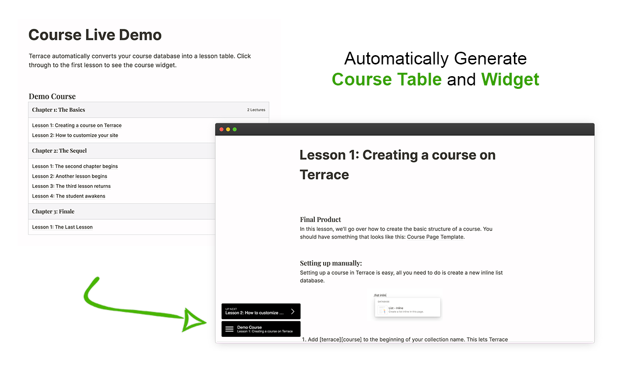Open the hamburger menu icon in Demo Course widget
Viewport: 621px width, 371px height.
[229, 329]
